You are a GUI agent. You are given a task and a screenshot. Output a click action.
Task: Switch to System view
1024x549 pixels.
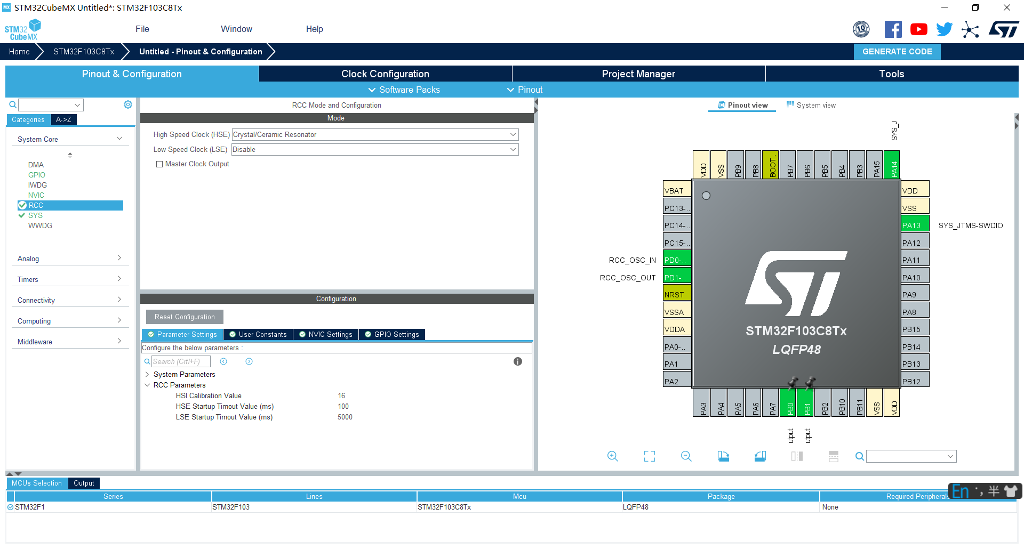click(x=811, y=105)
